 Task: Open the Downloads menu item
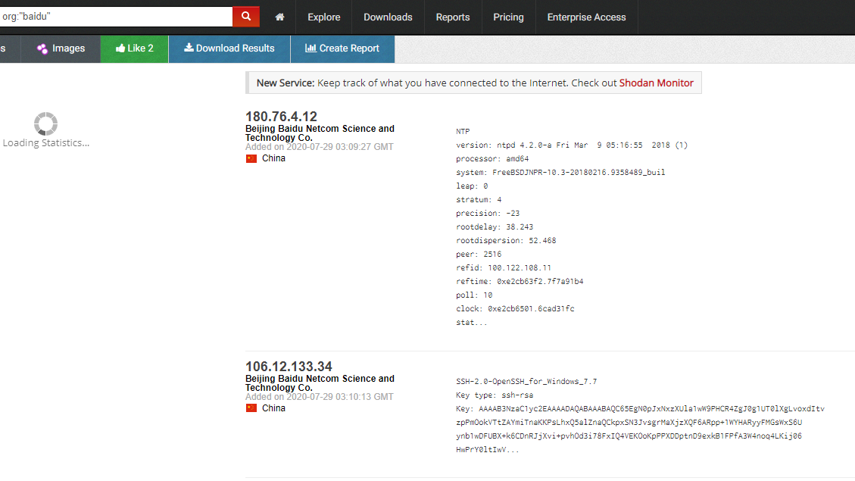click(388, 17)
